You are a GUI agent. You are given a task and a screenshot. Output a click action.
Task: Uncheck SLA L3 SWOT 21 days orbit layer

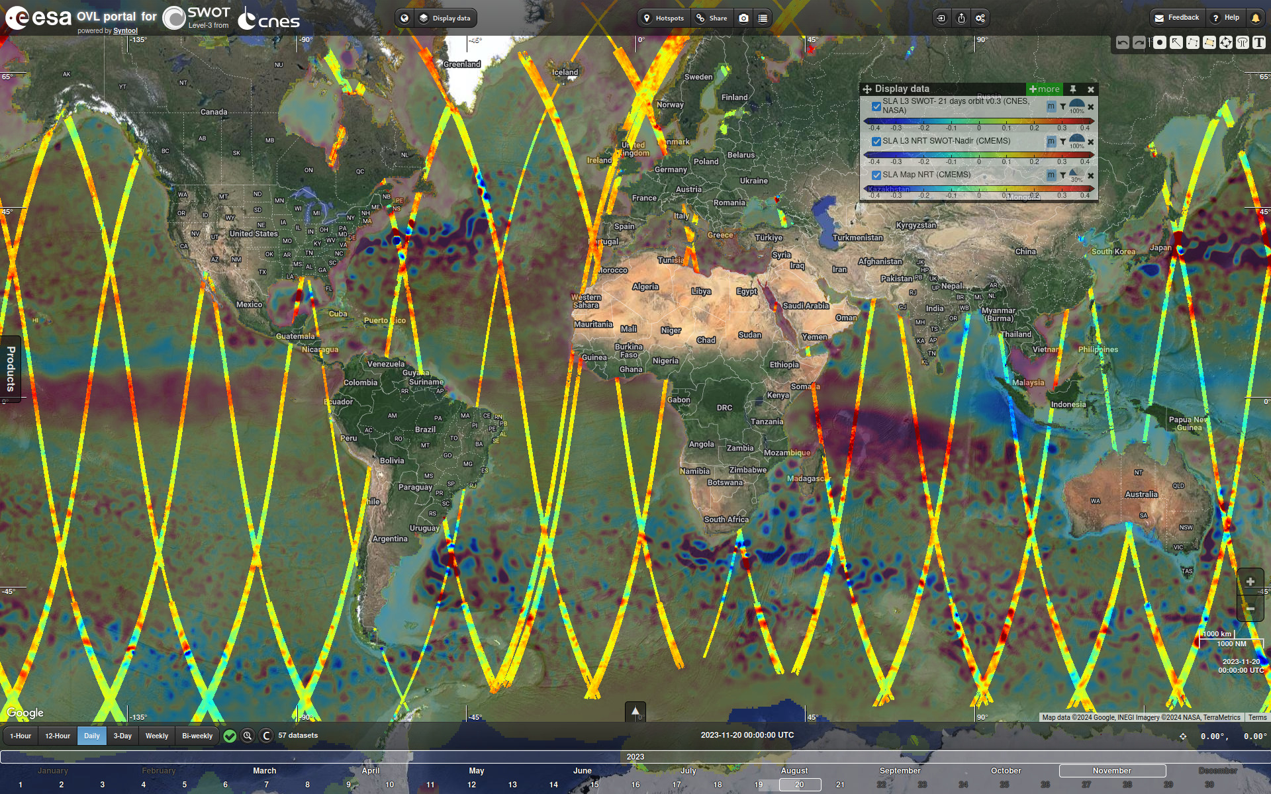point(876,107)
